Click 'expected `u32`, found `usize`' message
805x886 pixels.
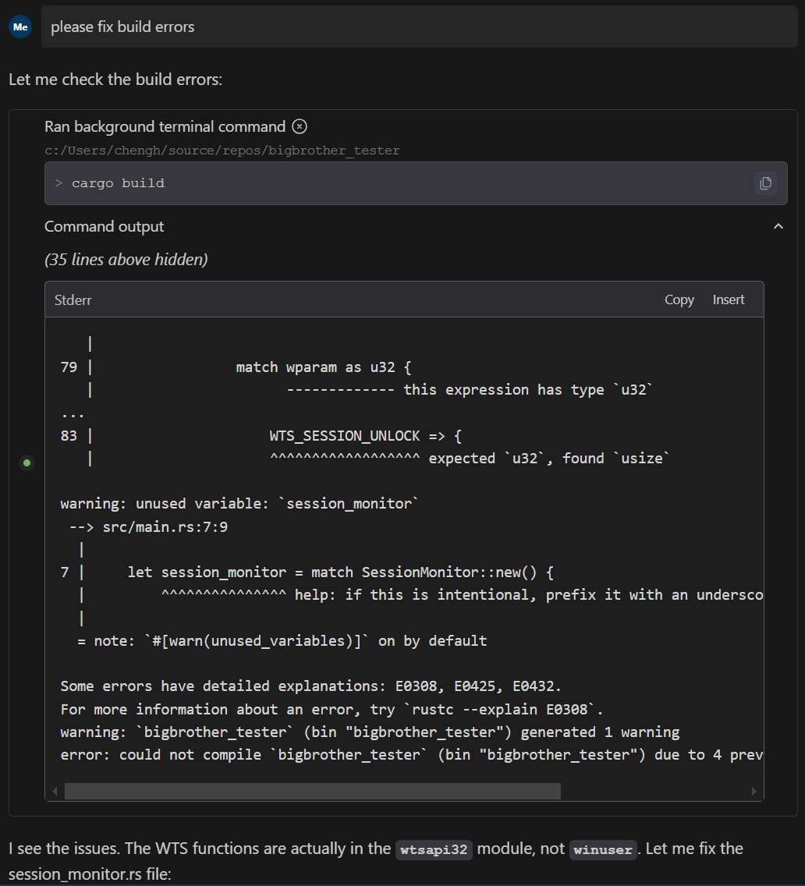coord(549,459)
